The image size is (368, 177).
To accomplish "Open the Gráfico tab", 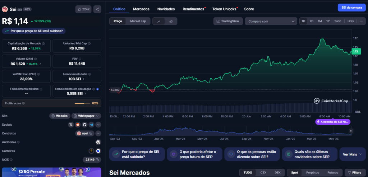I will pos(119,9).
